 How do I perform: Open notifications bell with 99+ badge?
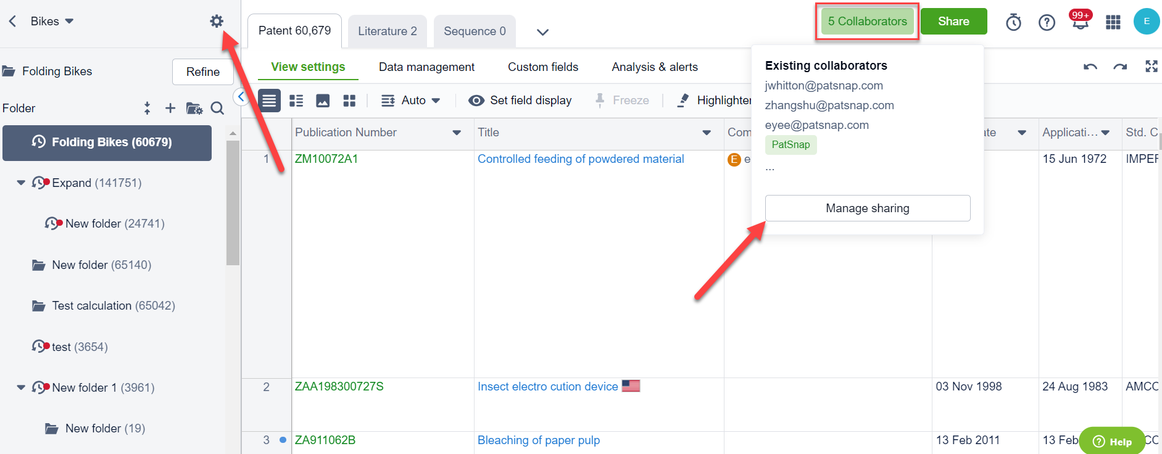click(1080, 22)
